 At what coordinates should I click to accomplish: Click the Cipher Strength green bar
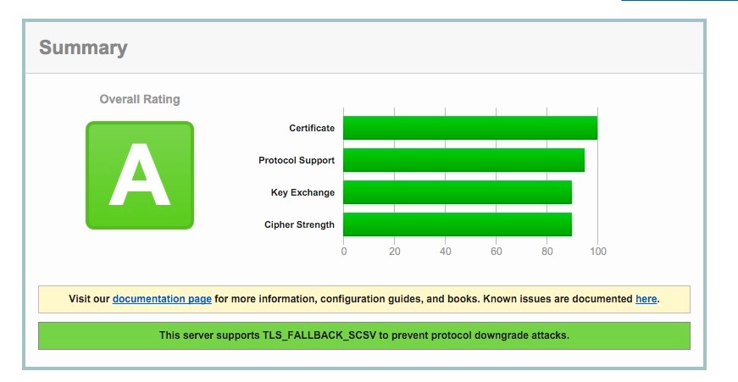tap(457, 224)
